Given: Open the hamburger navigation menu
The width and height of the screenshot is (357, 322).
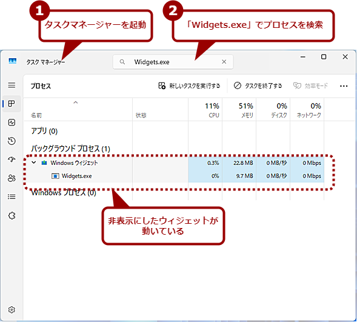Looking at the screenshot, I should coord(12,85).
